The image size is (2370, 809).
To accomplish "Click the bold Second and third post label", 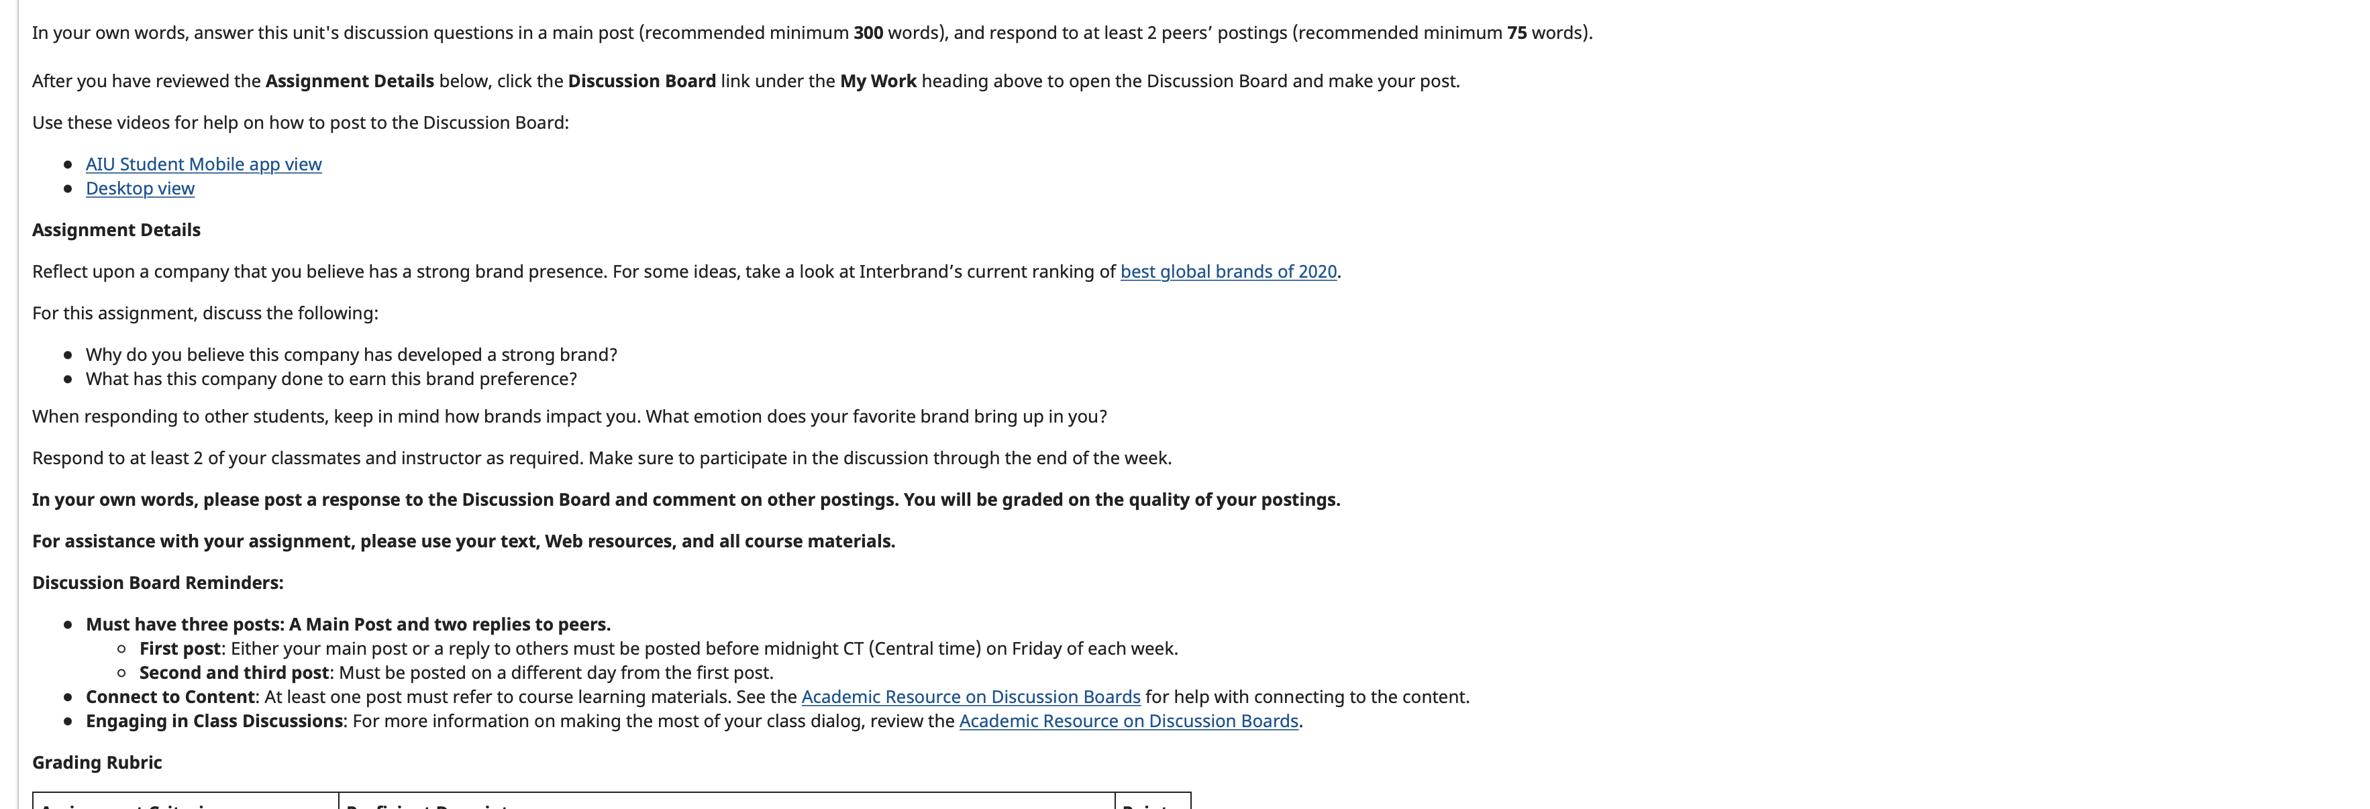I will pyautogui.click(x=234, y=673).
